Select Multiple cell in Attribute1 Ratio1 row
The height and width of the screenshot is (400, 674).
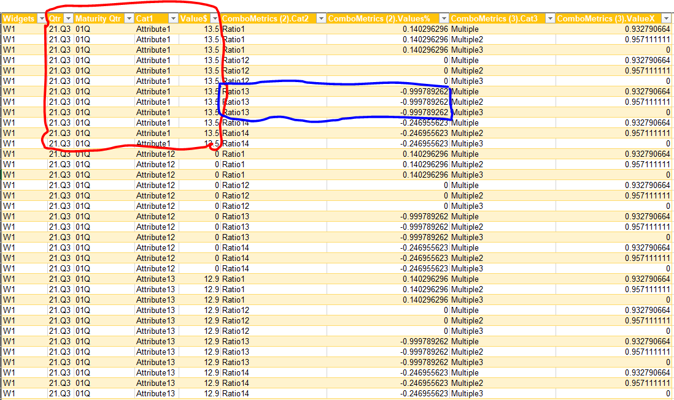click(502, 29)
